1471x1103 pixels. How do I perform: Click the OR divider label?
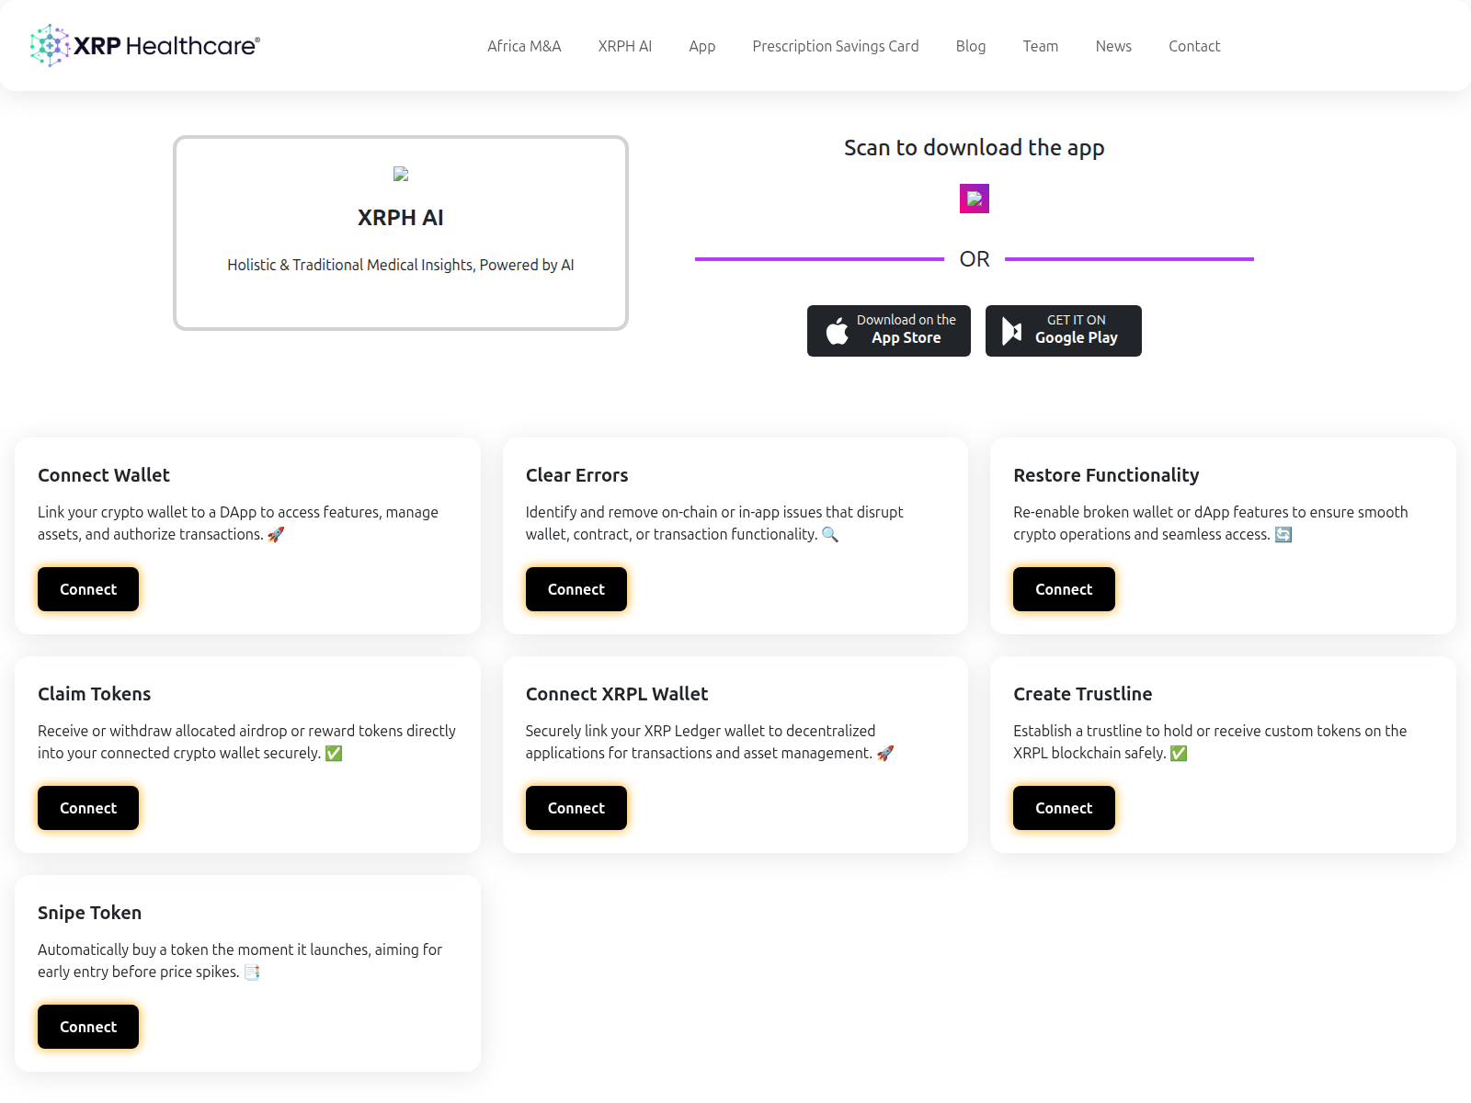click(x=975, y=259)
